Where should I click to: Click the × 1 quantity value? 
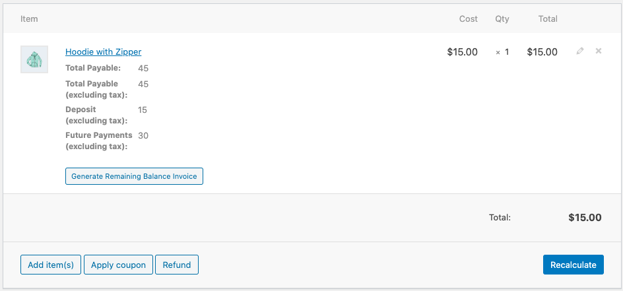pyautogui.click(x=503, y=52)
